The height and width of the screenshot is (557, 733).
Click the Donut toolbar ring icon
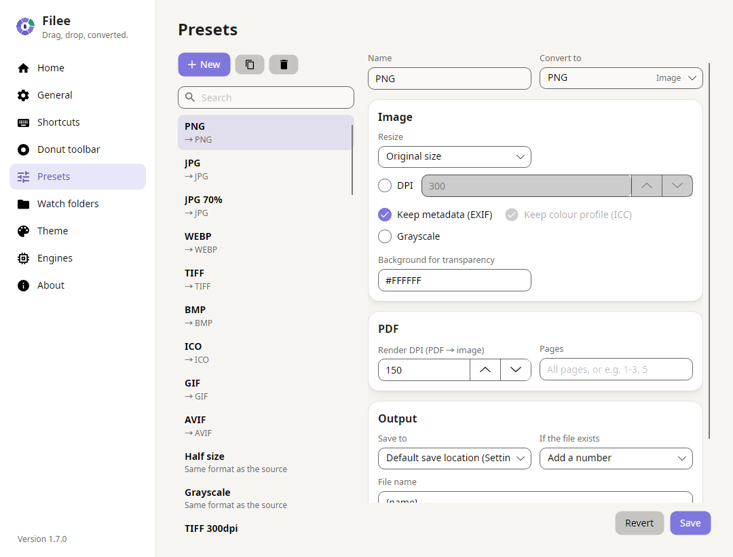pyautogui.click(x=23, y=149)
